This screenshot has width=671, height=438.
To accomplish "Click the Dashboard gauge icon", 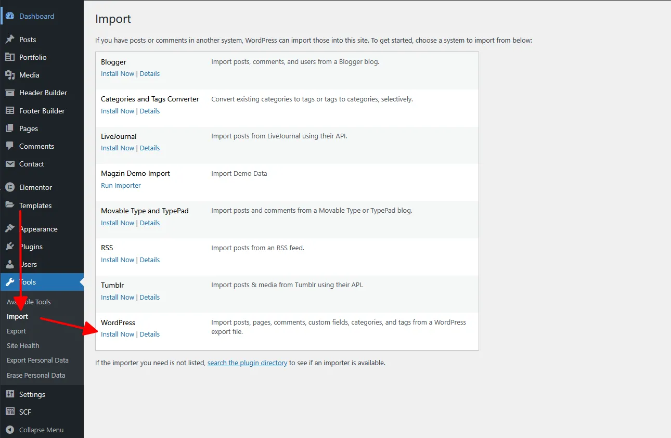I will click(x=10, y=16).
